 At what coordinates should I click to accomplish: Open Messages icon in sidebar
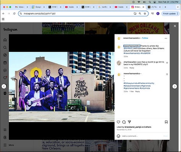(x=5, y=70)
